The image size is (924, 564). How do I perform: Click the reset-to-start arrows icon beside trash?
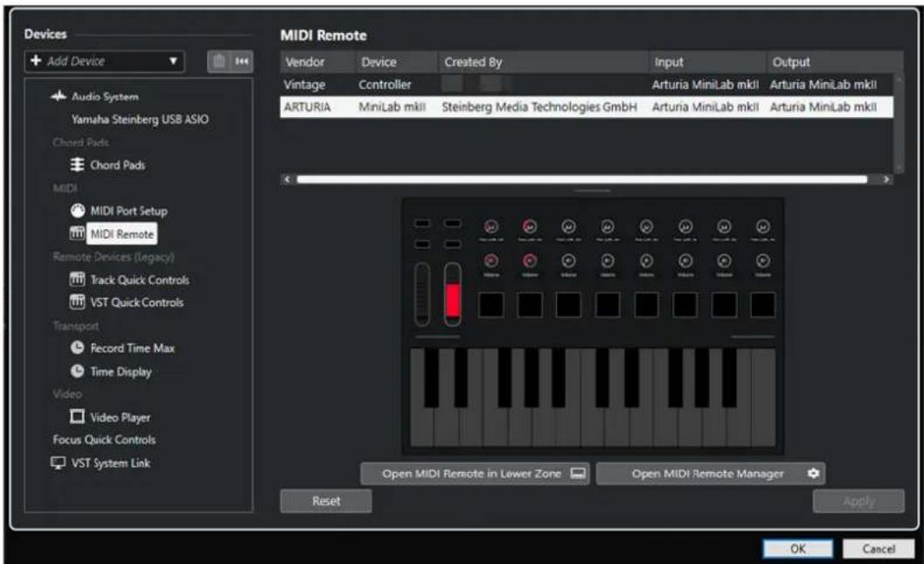pyautogui.click(x=241, y=61)
